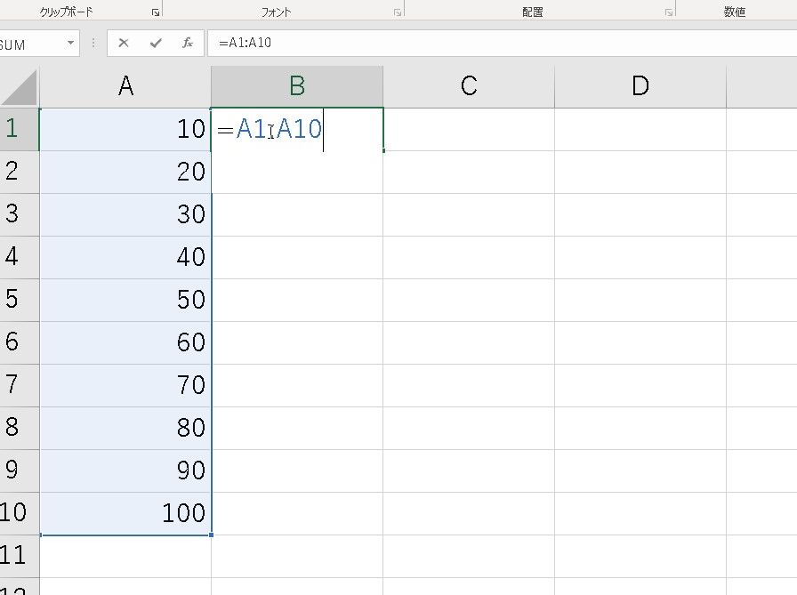Select column D header
Image resolution: width=797 pixels, height=595 pixels.
tap(640, 86)
